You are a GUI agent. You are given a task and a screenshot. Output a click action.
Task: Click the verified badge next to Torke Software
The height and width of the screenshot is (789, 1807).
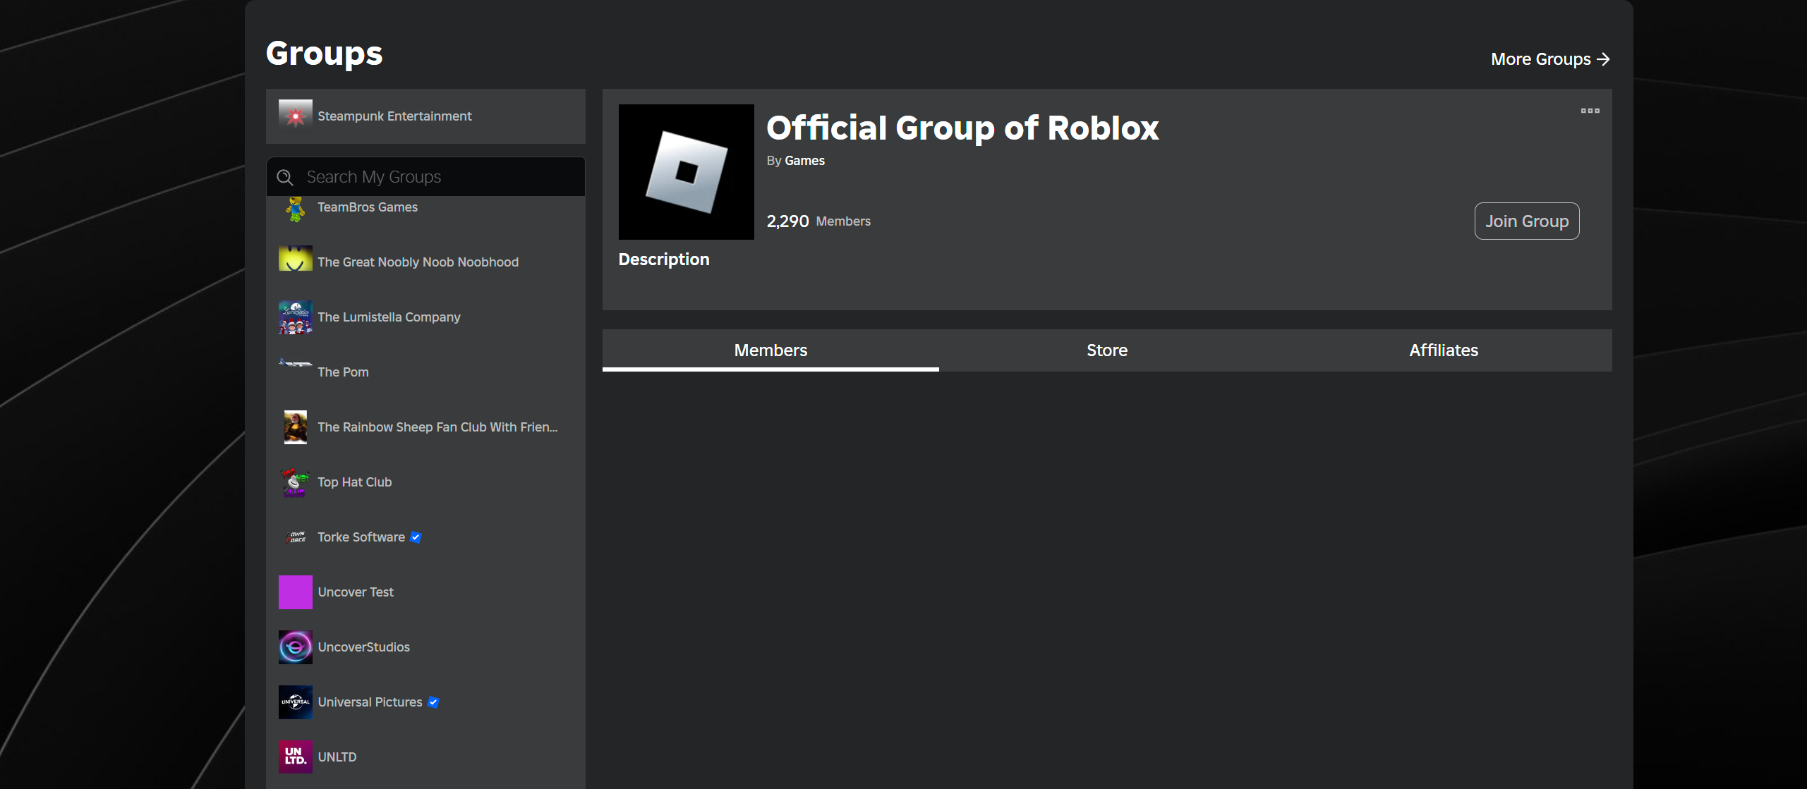[x=416, y=537]
